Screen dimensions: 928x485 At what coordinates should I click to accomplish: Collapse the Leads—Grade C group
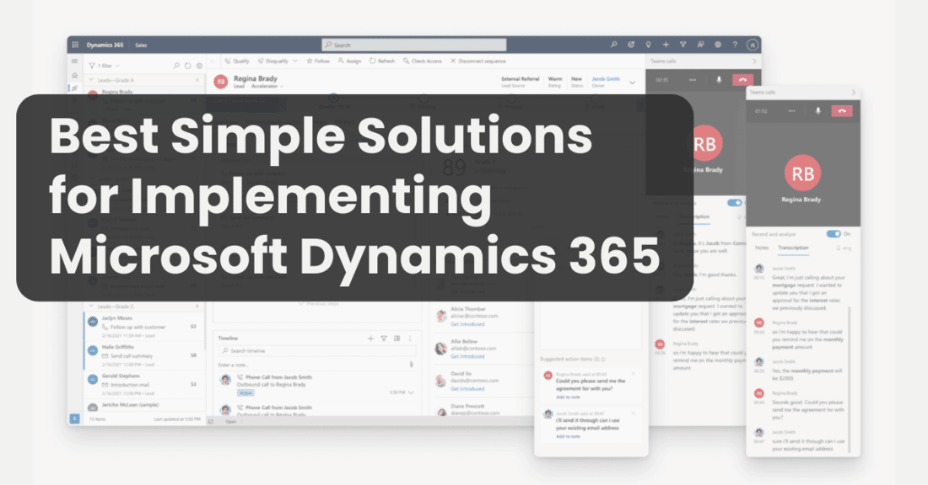pyautogui.click(x=92, y=306)
